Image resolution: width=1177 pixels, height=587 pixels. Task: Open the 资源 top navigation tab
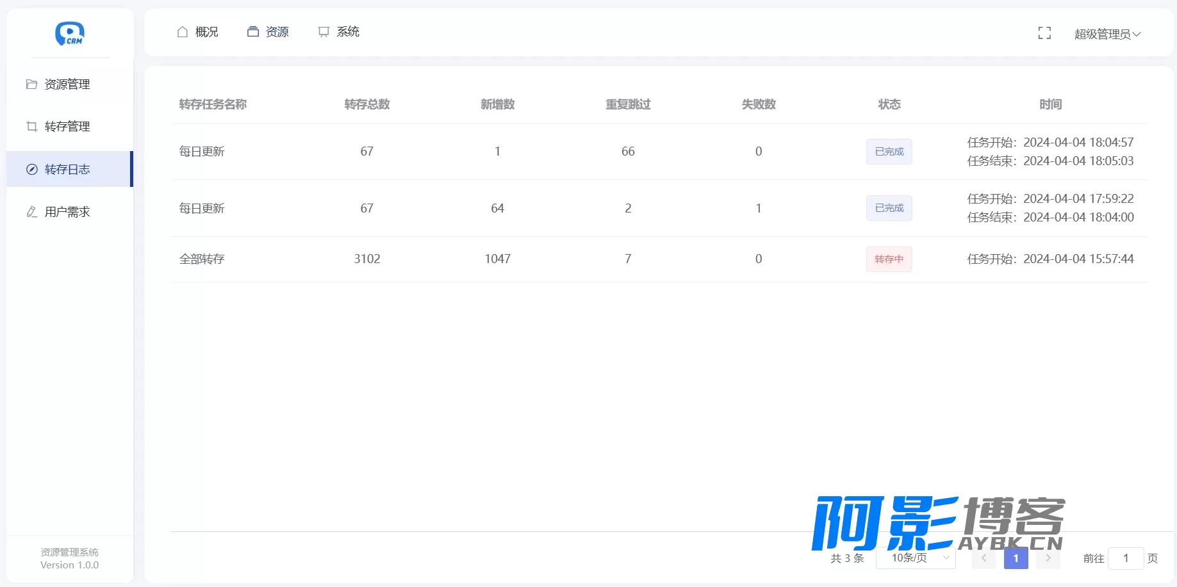tap(268, 31)
